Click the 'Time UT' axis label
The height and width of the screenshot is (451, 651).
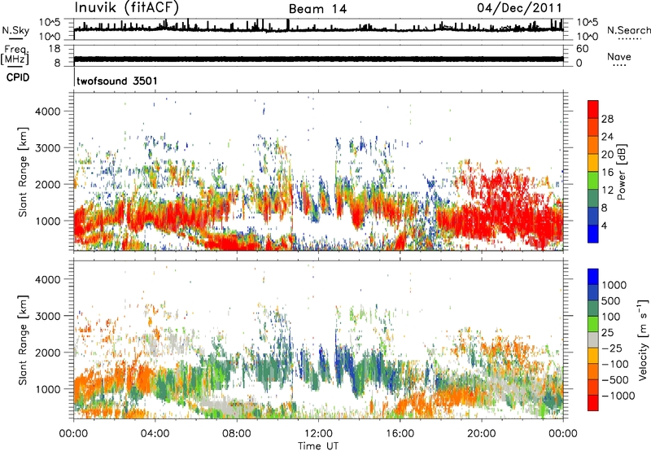[318, 446]
